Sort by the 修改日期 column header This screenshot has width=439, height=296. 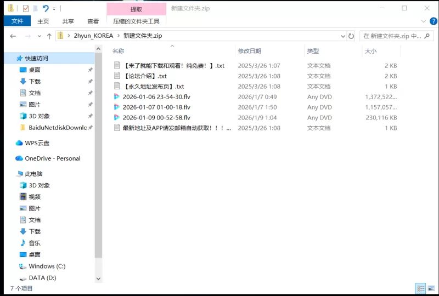click(x=249, y=51)
